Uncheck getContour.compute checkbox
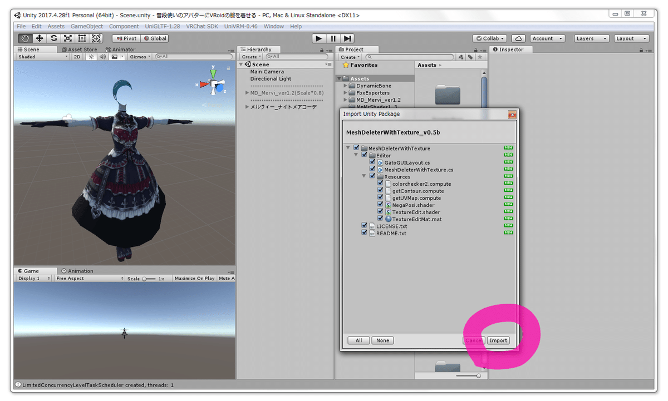 pyautogui.click(x=380, y=191)
